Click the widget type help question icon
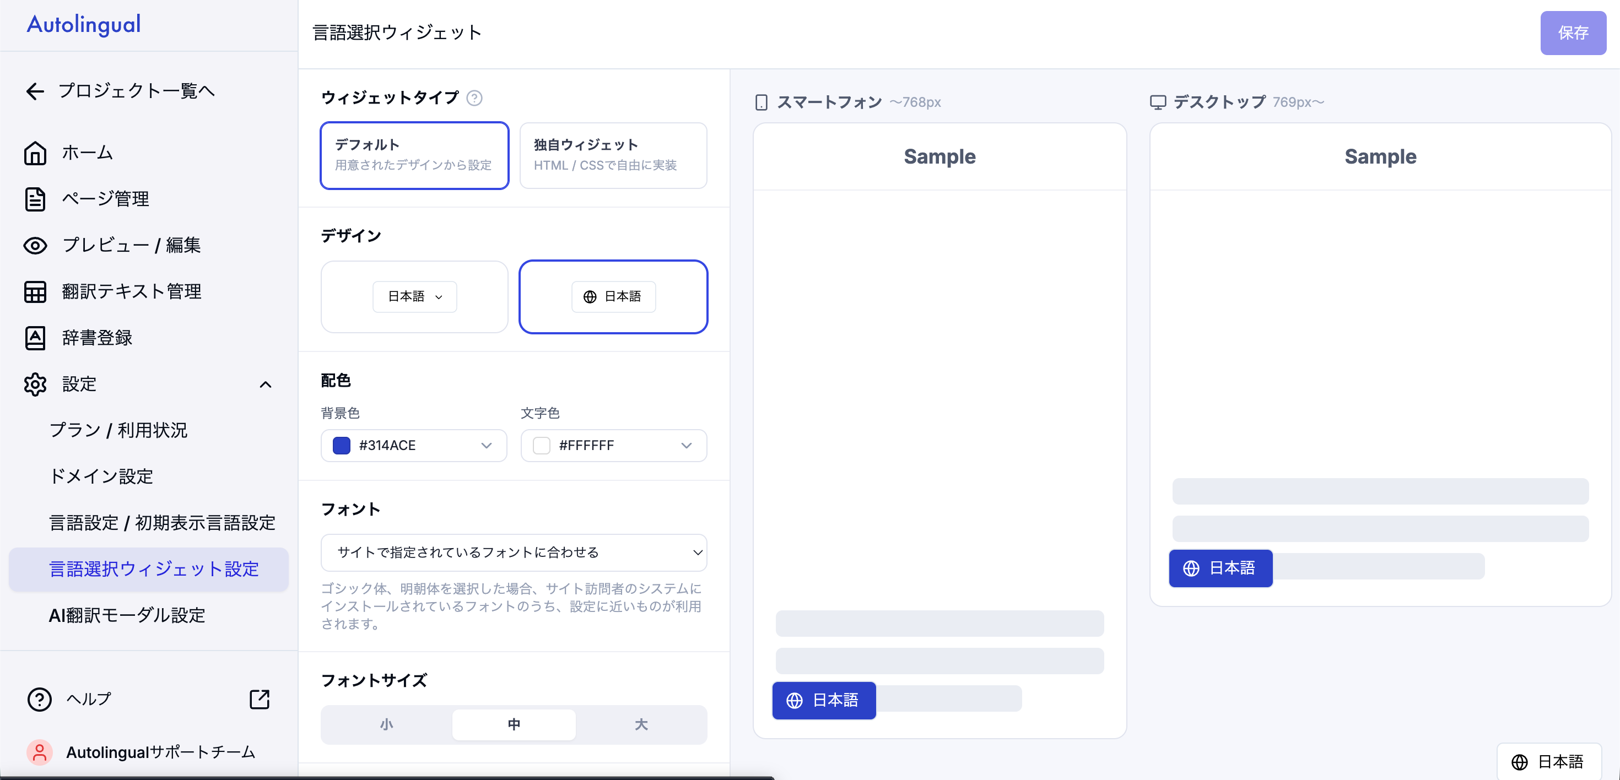 pos(474,98)
